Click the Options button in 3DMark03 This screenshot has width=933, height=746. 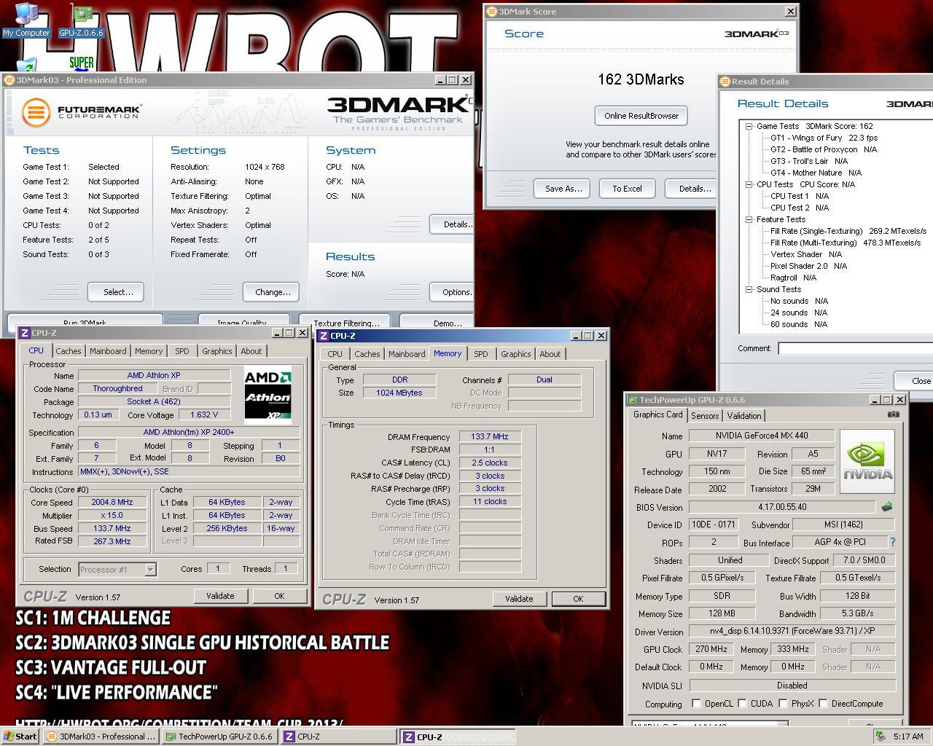pos(453,292)
